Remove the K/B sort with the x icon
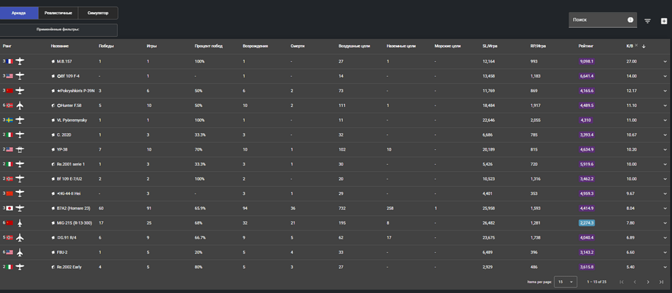The width and height of the screenshot is (672, 293). [636, 46]
